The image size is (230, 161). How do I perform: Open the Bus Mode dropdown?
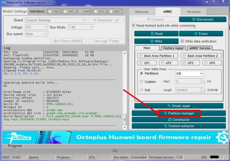80,27
